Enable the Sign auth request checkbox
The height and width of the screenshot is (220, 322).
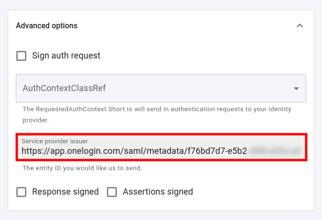tap(22, 56)
